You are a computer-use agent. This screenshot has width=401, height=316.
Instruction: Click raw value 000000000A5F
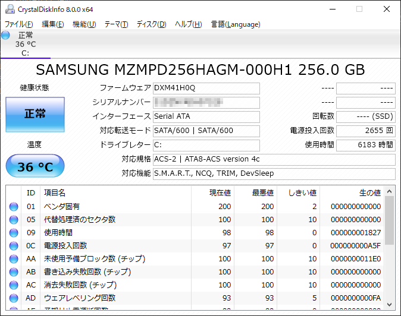(x=355, y=246)
